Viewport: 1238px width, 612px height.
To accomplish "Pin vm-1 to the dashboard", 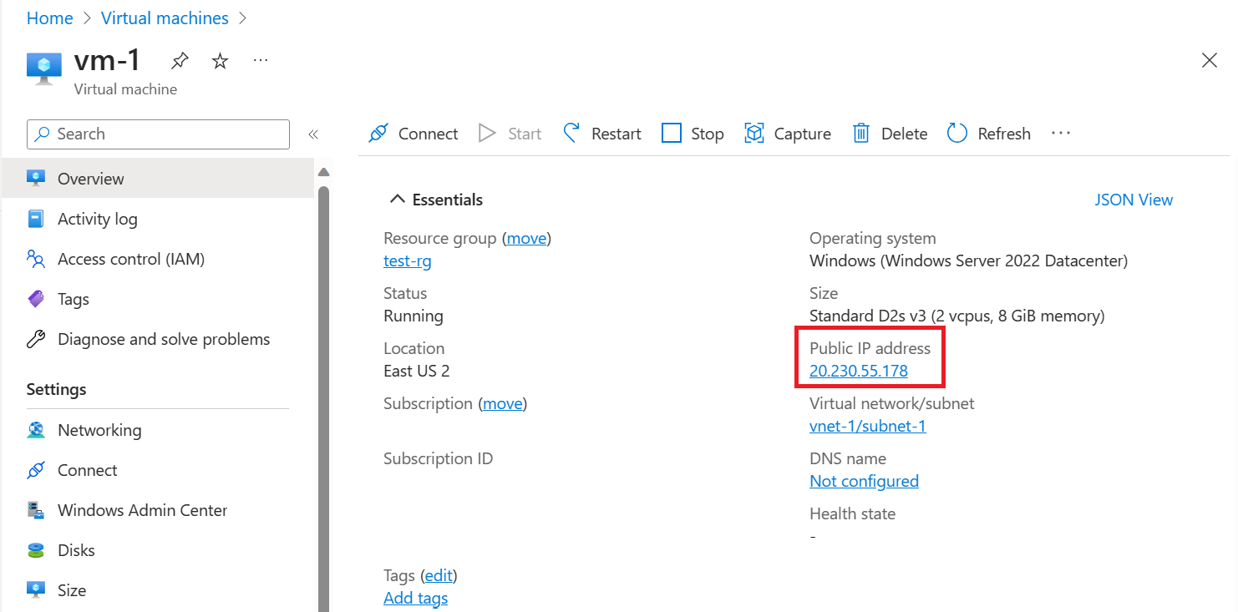I will [180, 61].
